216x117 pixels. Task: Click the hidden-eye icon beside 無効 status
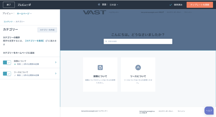pos(15,75)
